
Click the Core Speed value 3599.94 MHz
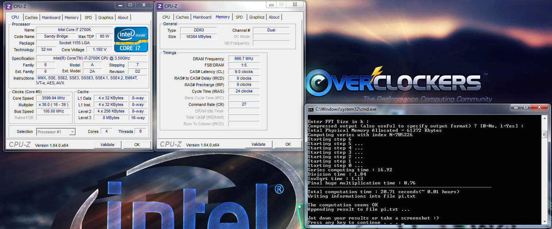pyautogui.click(x=54, y=98)
